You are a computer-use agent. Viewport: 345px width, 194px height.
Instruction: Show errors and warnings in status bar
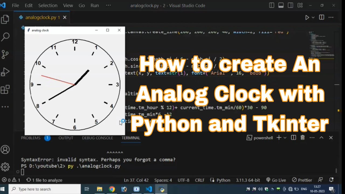[11, 180]
